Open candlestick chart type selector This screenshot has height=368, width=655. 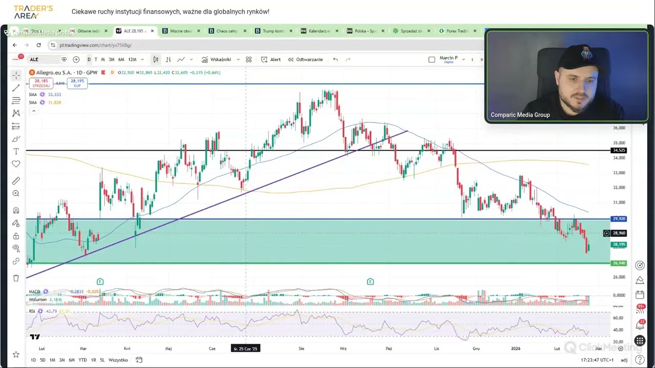(x=156, y=59)
